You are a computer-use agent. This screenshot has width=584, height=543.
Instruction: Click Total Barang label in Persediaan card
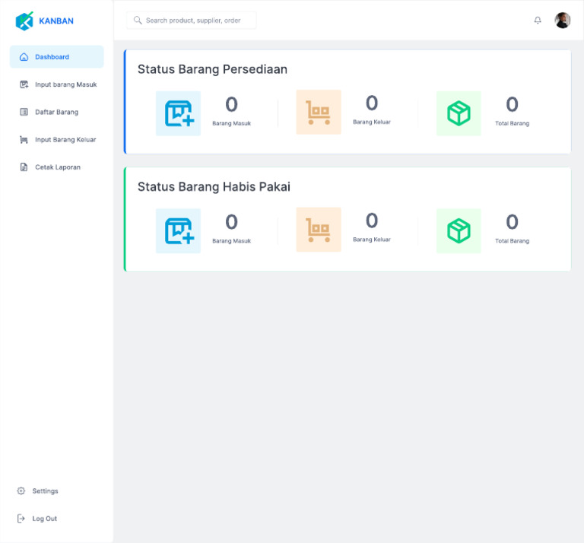coord(512,123)
